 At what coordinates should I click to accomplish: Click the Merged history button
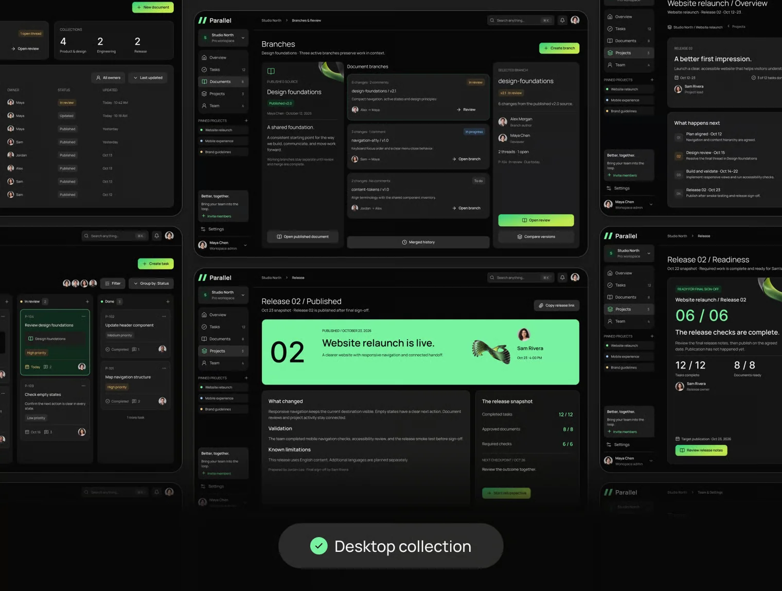coord(418,242)
